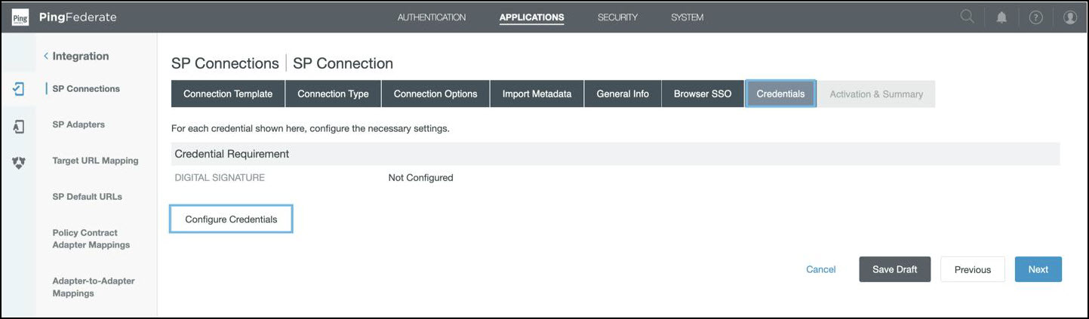Open the Import Metadata tab
Screen dimensions: 1089x319
click(x=537, y=94)
